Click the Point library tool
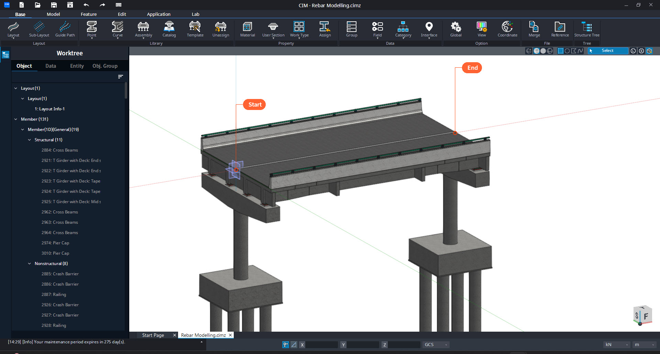The image size is (660, 354). coord(92,30)
